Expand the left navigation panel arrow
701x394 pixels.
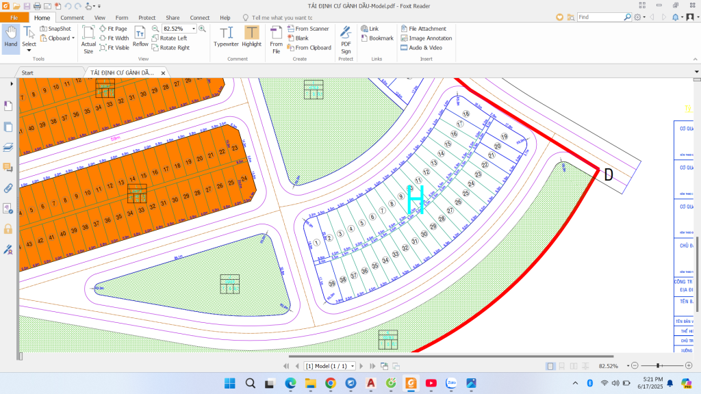pyautogui.click(x=12, y=83)
